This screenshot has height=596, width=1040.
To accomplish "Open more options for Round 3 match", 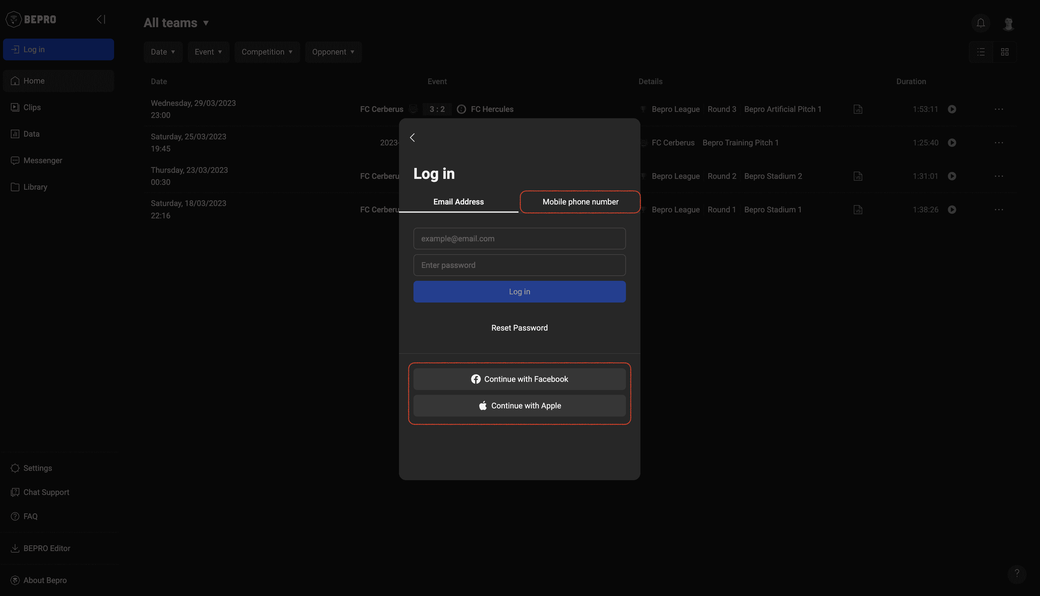I will (x=999, y=109).
